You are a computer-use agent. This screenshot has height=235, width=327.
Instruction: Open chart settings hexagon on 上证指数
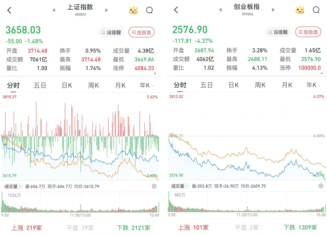pos(154,186)
